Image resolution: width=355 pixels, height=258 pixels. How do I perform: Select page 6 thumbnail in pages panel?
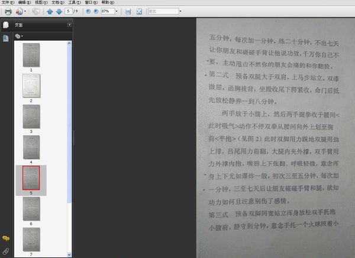click(31, 208)
